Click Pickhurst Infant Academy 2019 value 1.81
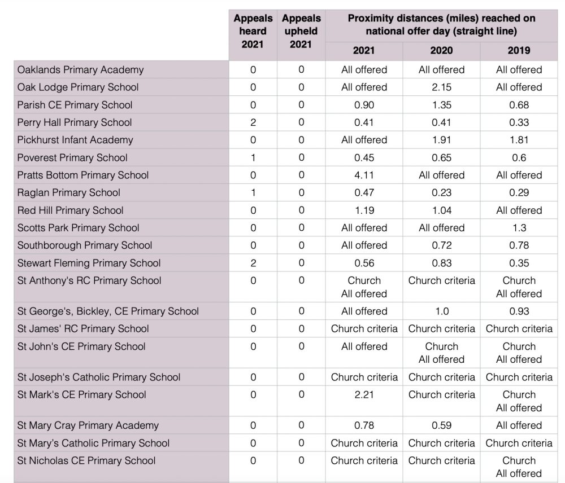This screenshot has width=565, height=483. click(x=519, y=140)
